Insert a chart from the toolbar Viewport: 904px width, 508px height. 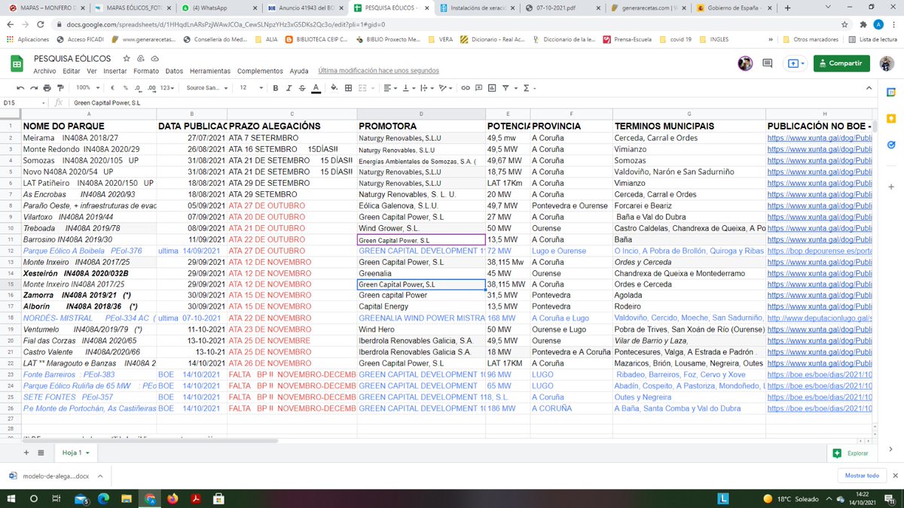coord(492,88)
